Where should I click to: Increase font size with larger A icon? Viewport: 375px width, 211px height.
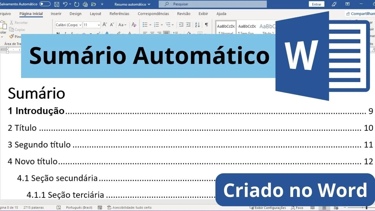[105, 25]
